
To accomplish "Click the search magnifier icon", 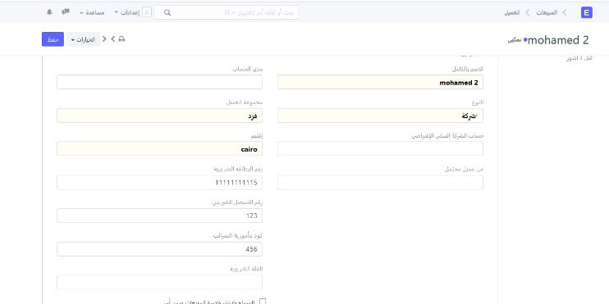I will coord(167,12).
